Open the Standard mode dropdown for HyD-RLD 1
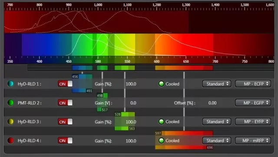This screenshot has width=278, height=157. (217, 84)
